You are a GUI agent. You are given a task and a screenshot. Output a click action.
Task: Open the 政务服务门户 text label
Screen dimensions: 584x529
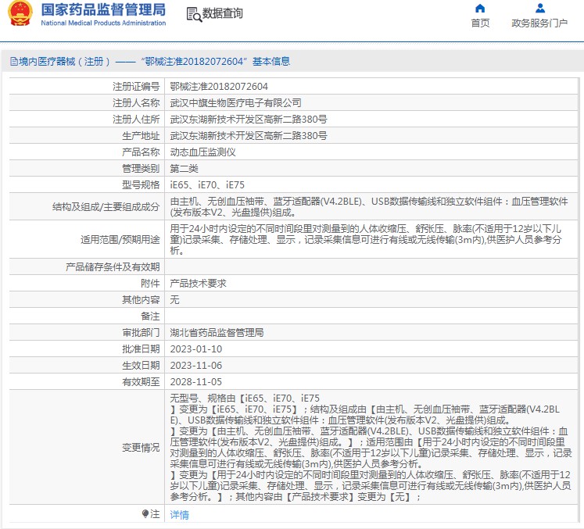pyautogui.click(x=539, y=23)
